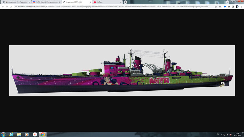Show hidden tray icons arrow
The height and width of the screenshot is (137, 244).
click(x=221, y=135)
